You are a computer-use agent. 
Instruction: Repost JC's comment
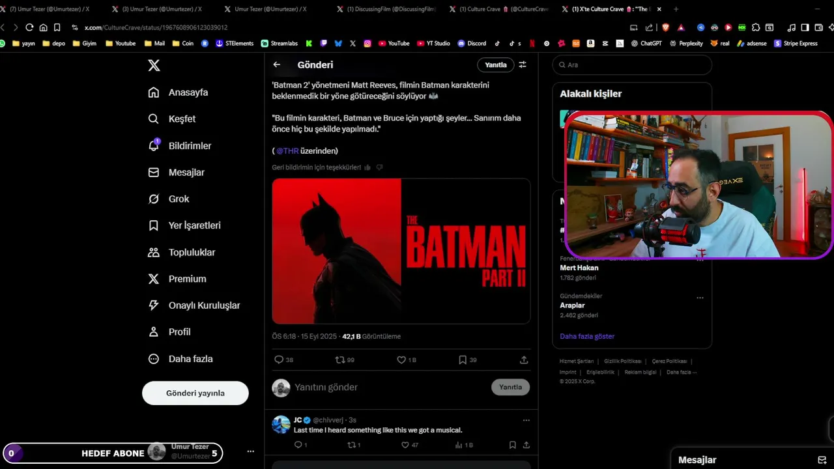pyautogui.click(x=354, y=445)
